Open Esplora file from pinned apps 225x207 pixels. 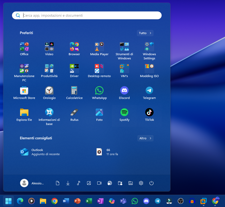point(24,115)
